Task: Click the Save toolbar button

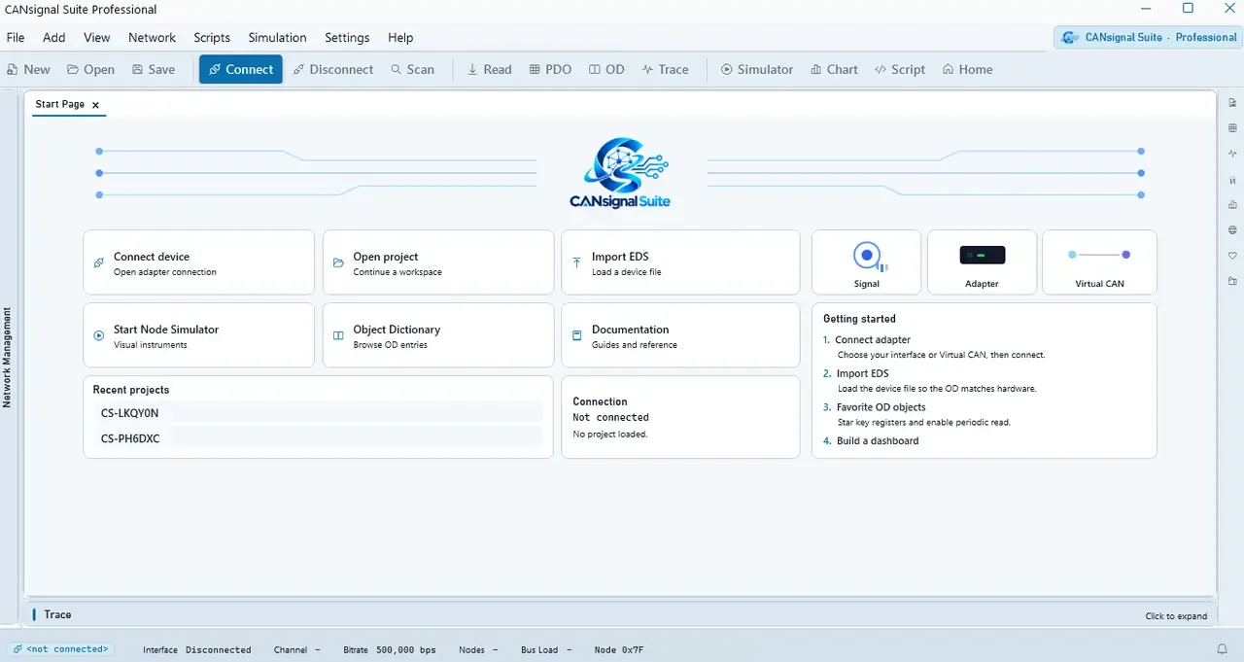Action: 154,69
